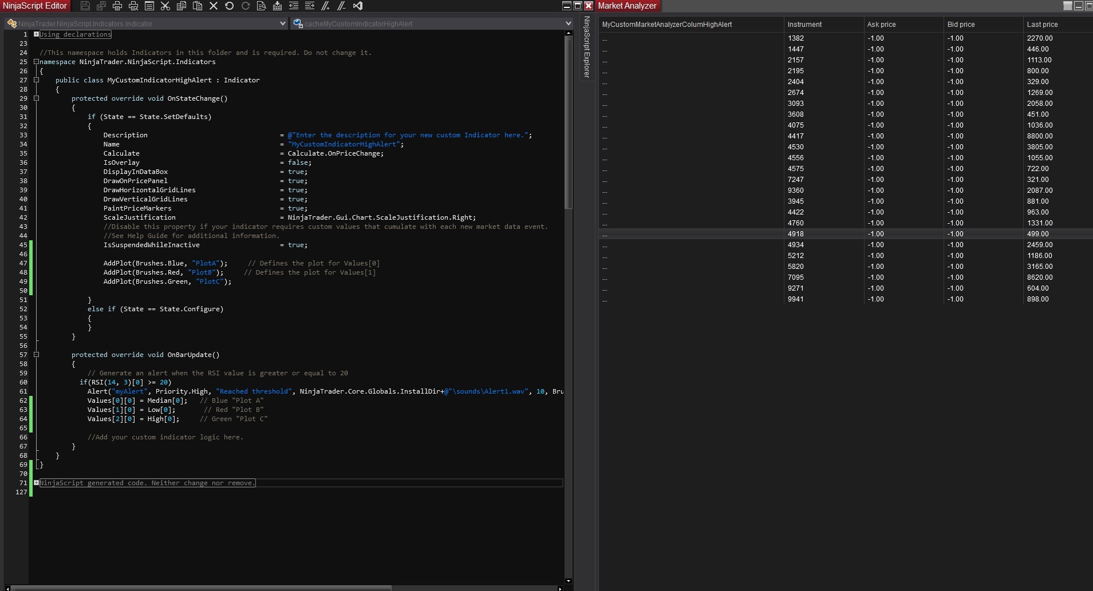Click the Compile icon in toolbar
This screenshot has height=591, width=1093.
[x=278, y=6]
